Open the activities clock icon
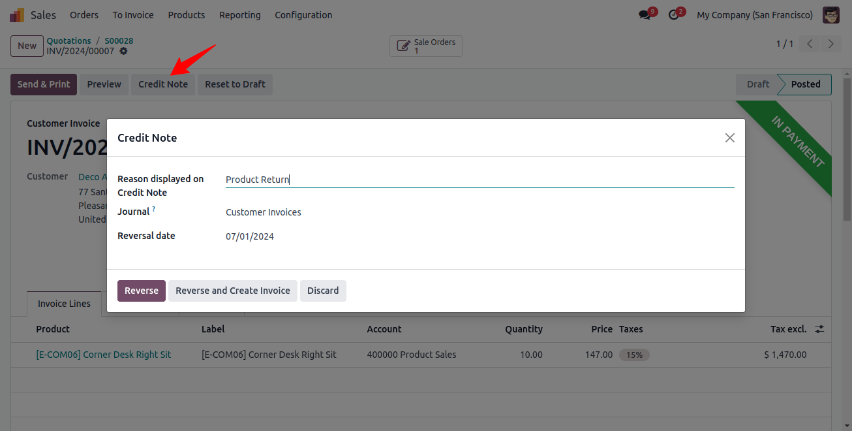 [674, 15]
